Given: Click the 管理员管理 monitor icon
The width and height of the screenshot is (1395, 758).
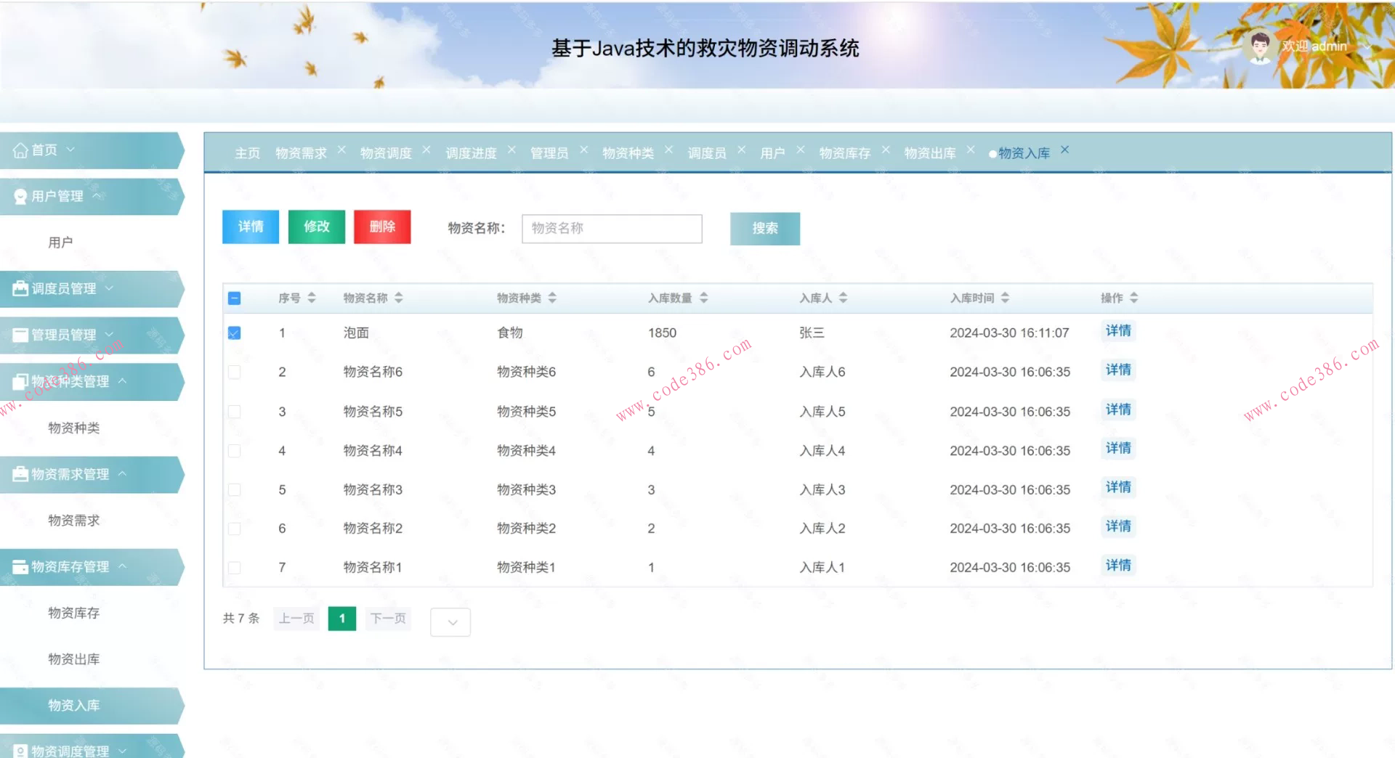Looking at the screenshot, I should click(19, 335).
